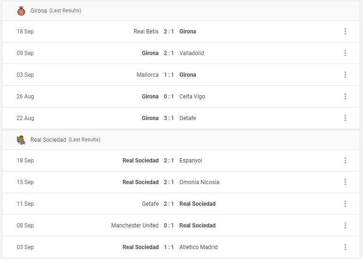Open three-dot menu for Girona vs Getafe
The height and width of the screenshot is (259, 363).
[x=345, y=118]
